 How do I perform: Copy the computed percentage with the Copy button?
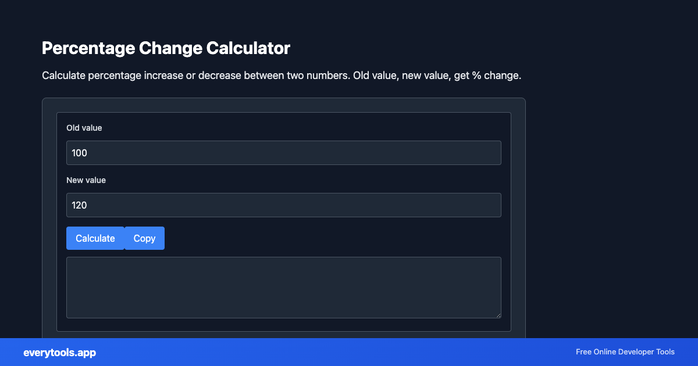(144, 238)
